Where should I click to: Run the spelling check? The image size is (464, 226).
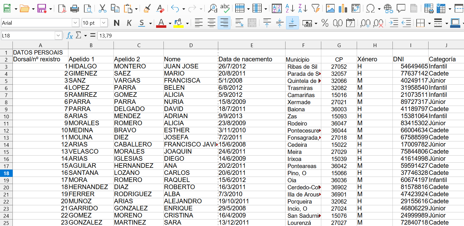(225, 9)
